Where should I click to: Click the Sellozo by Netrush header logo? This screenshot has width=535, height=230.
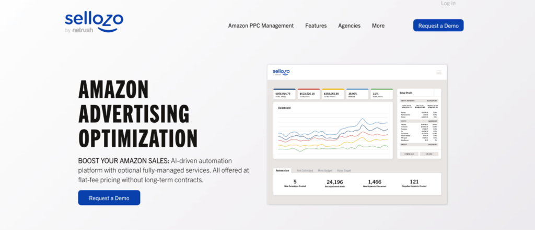(x=94, y=22)
